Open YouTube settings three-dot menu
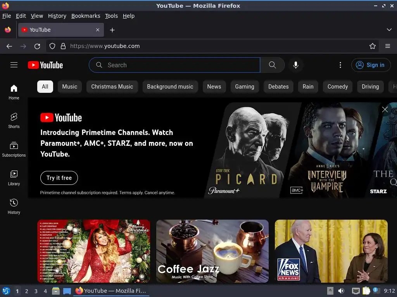397x297 pixels. [x=340, y=65]
